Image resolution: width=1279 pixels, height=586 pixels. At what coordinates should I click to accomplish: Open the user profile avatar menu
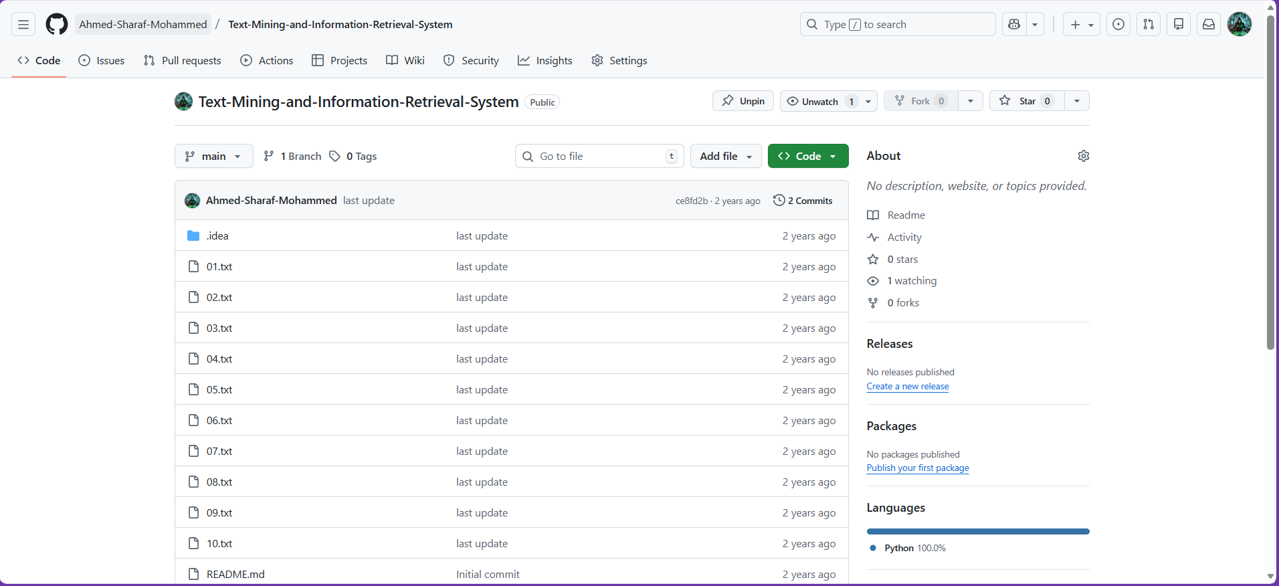pyautogui.click(x=1239, y=25)
